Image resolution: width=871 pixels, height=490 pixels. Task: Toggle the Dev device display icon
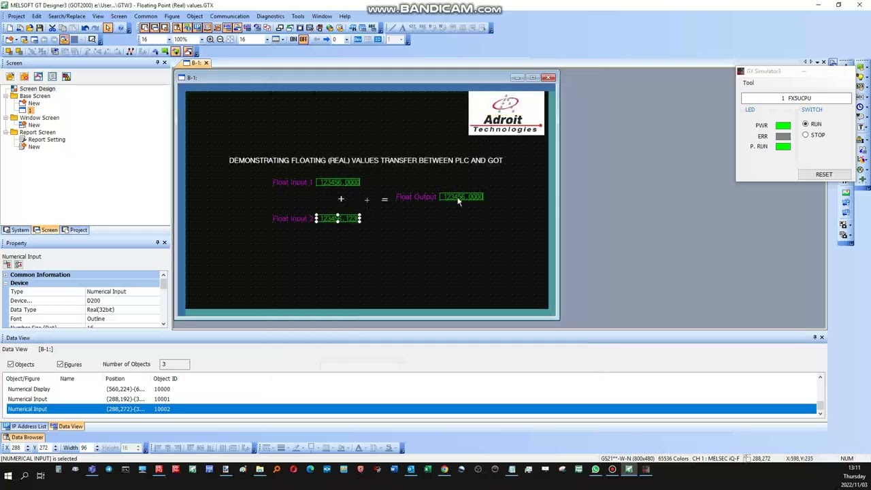point(357,39)
